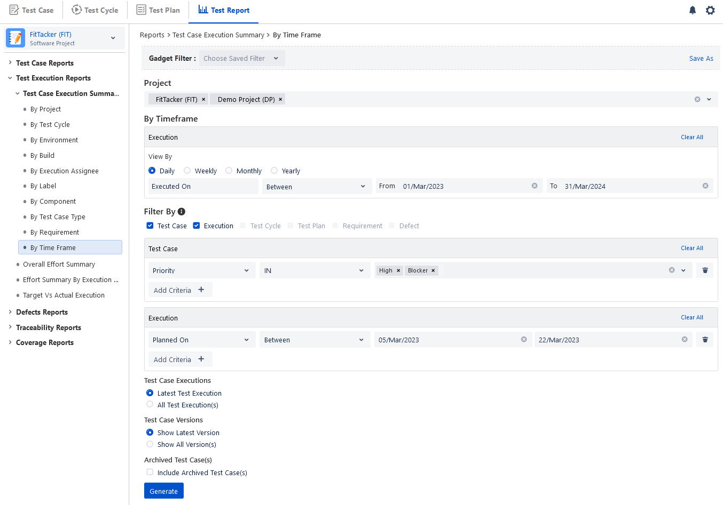
Task: Uncheck the Test Case filter checkbox
Action: (x=150, y=226)
